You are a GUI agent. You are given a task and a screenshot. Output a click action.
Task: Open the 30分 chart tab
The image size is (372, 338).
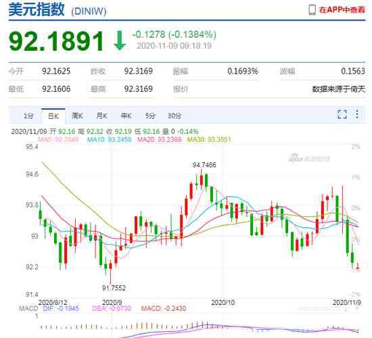175,116
